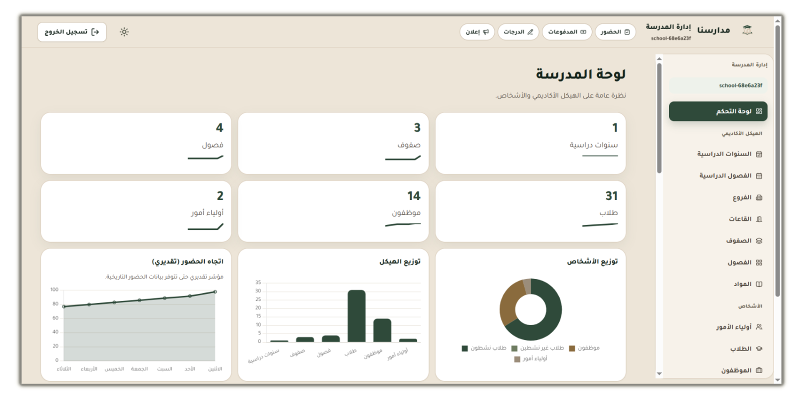Click the "لوحة المدرسة" page heading
Image resolution: width=800 pixels, height=400 pixels.
[580, 74]
